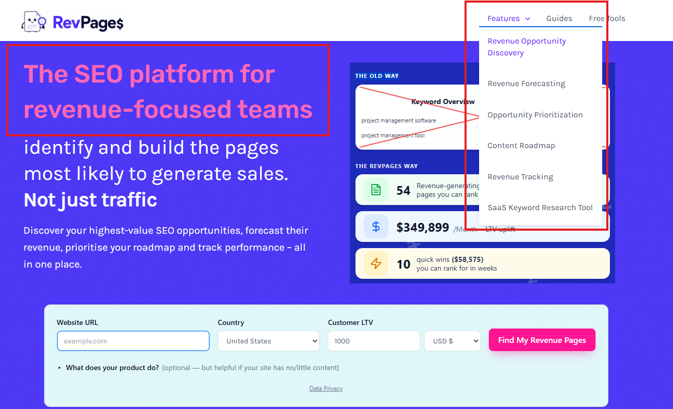This screenshot has width=673, height=409.
Task: Click Find My Revenue Pages button
Action: (542, 340)
